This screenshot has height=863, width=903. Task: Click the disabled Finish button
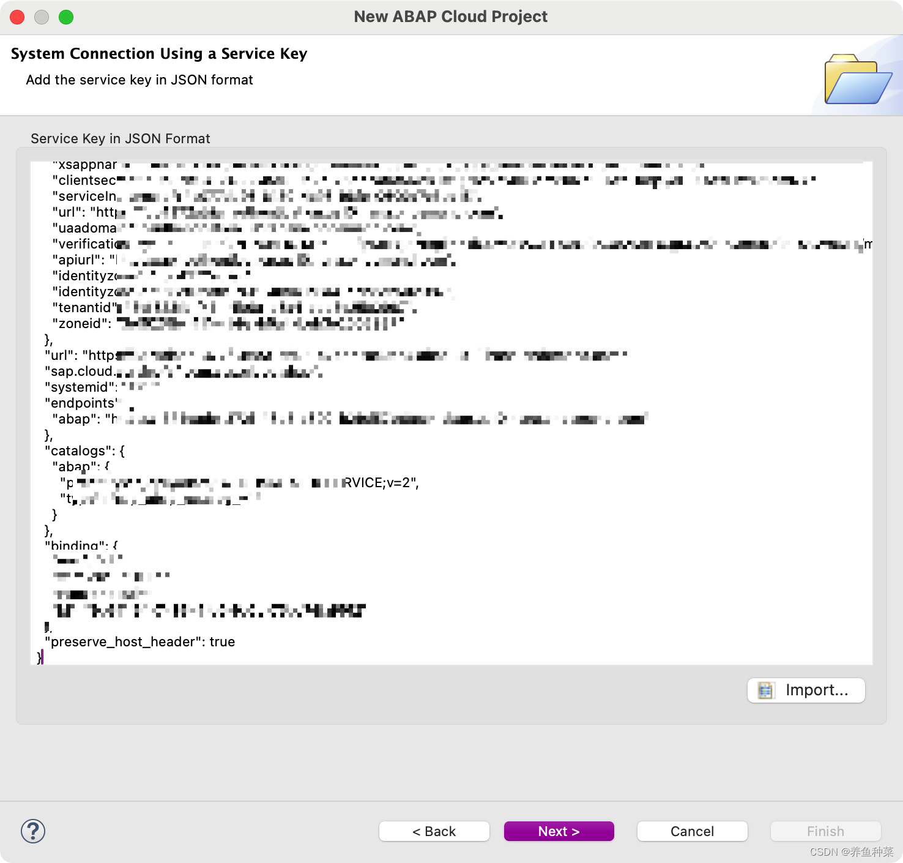(825, 831)
